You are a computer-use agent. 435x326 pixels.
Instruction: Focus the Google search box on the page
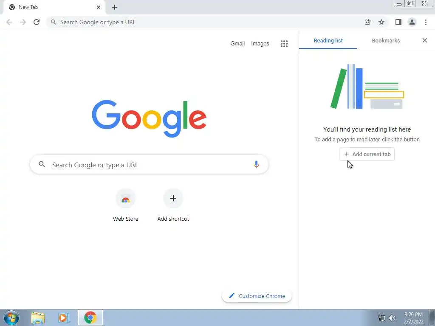point(149,165)
